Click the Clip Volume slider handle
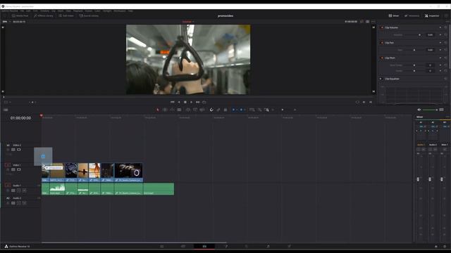Screen dimensions: 451x253 point(420,34)
